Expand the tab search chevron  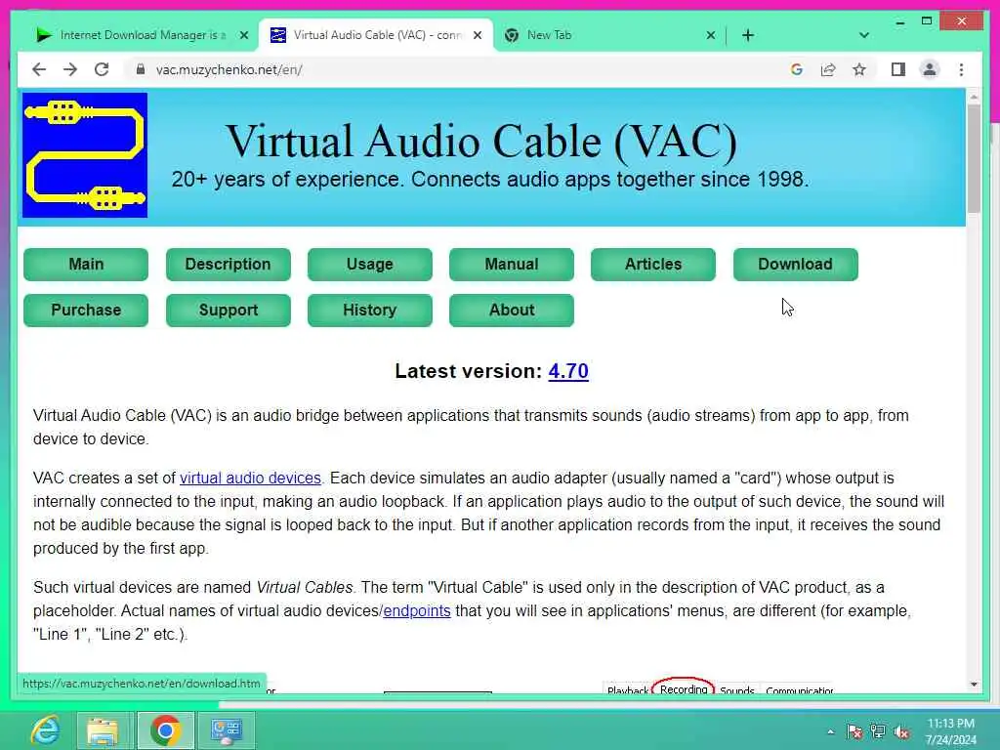click(864, 35)
